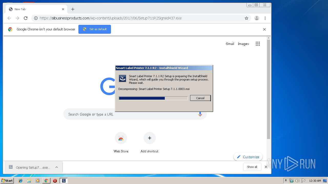Open the Google apps grid
The image size is (328, 184).
click(x=258, y=44)
